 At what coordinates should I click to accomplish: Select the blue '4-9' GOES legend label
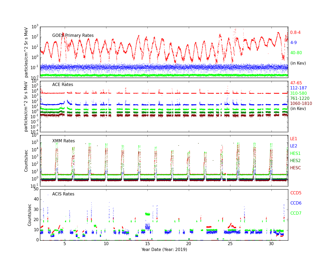click(x=293, y=43)
